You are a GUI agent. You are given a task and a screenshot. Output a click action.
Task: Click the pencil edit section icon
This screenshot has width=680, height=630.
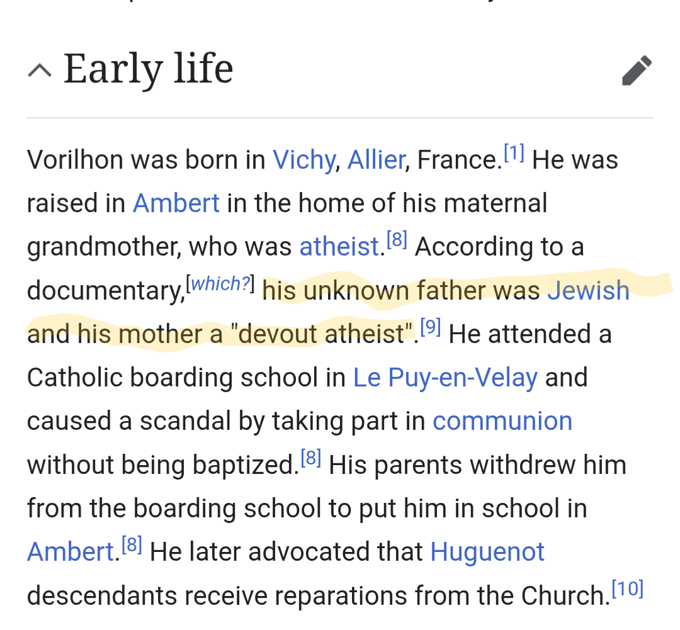tap(637, 70)
